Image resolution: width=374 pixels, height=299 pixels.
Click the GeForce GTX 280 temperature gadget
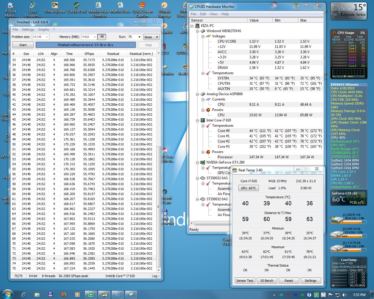pyautogui.click(x=349, y=198)
